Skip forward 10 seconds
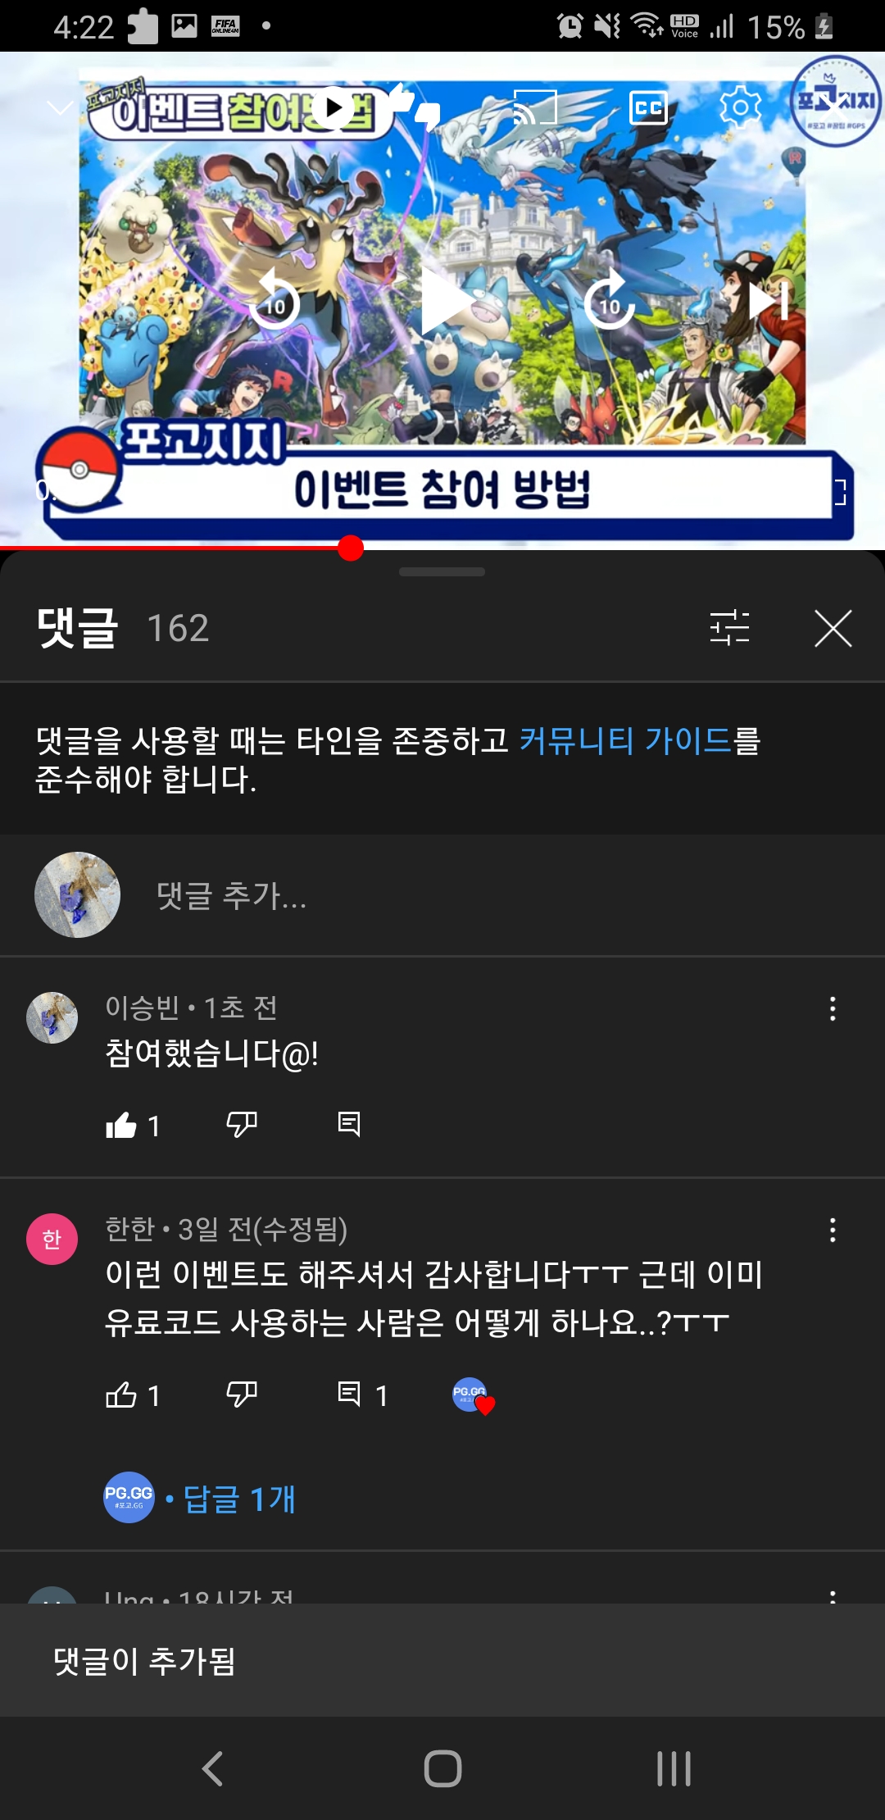 pos(609,300)
